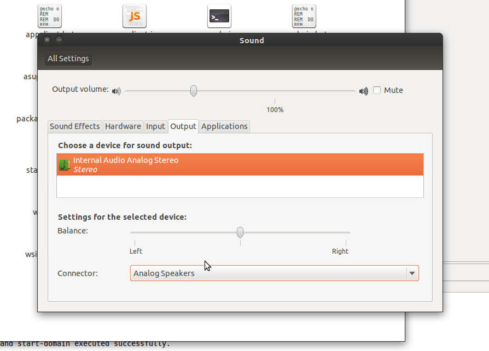This screenshot has height=351, width=489.
Task: Switch to the Sound Effects tab
Action: (75, 126)
